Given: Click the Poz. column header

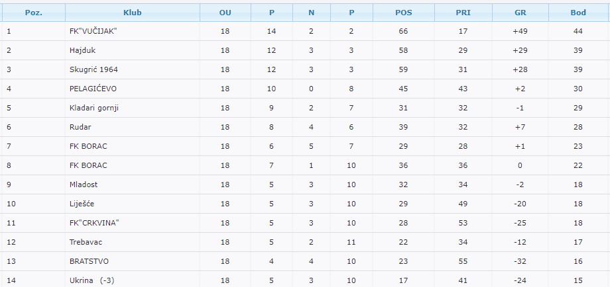Looking at the screenshot, I should [x=33, y=13].
